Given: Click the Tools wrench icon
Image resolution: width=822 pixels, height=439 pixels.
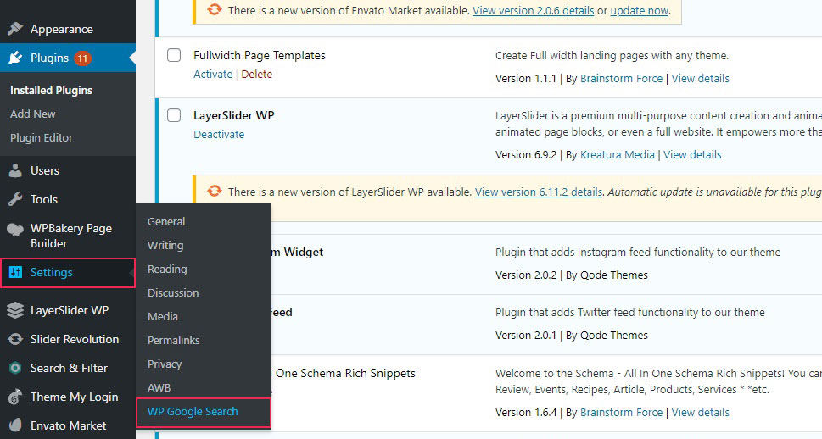Looking at the screenshot, I should [x=15, y=199].
